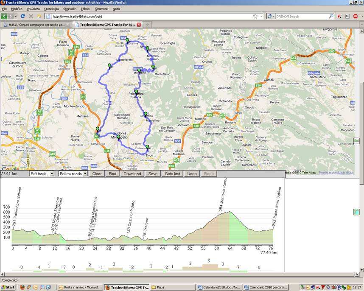Image resolution: width=364 pixels, height=291 pixels.
Task: Expand the toolbar overflow arrow at far right
Action: [x=362, y=16]
